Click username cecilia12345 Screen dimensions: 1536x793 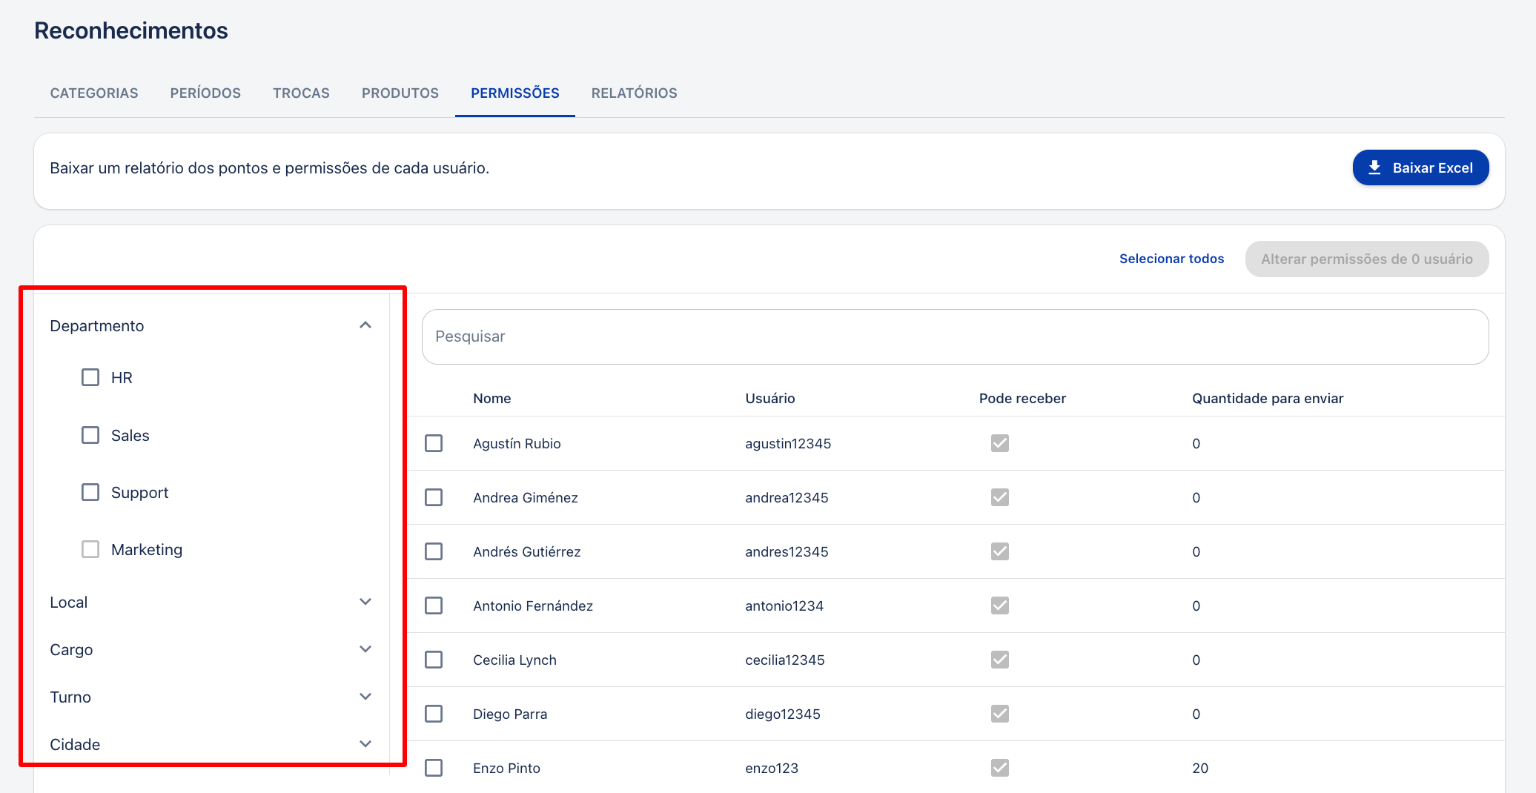tap(785, 660)
